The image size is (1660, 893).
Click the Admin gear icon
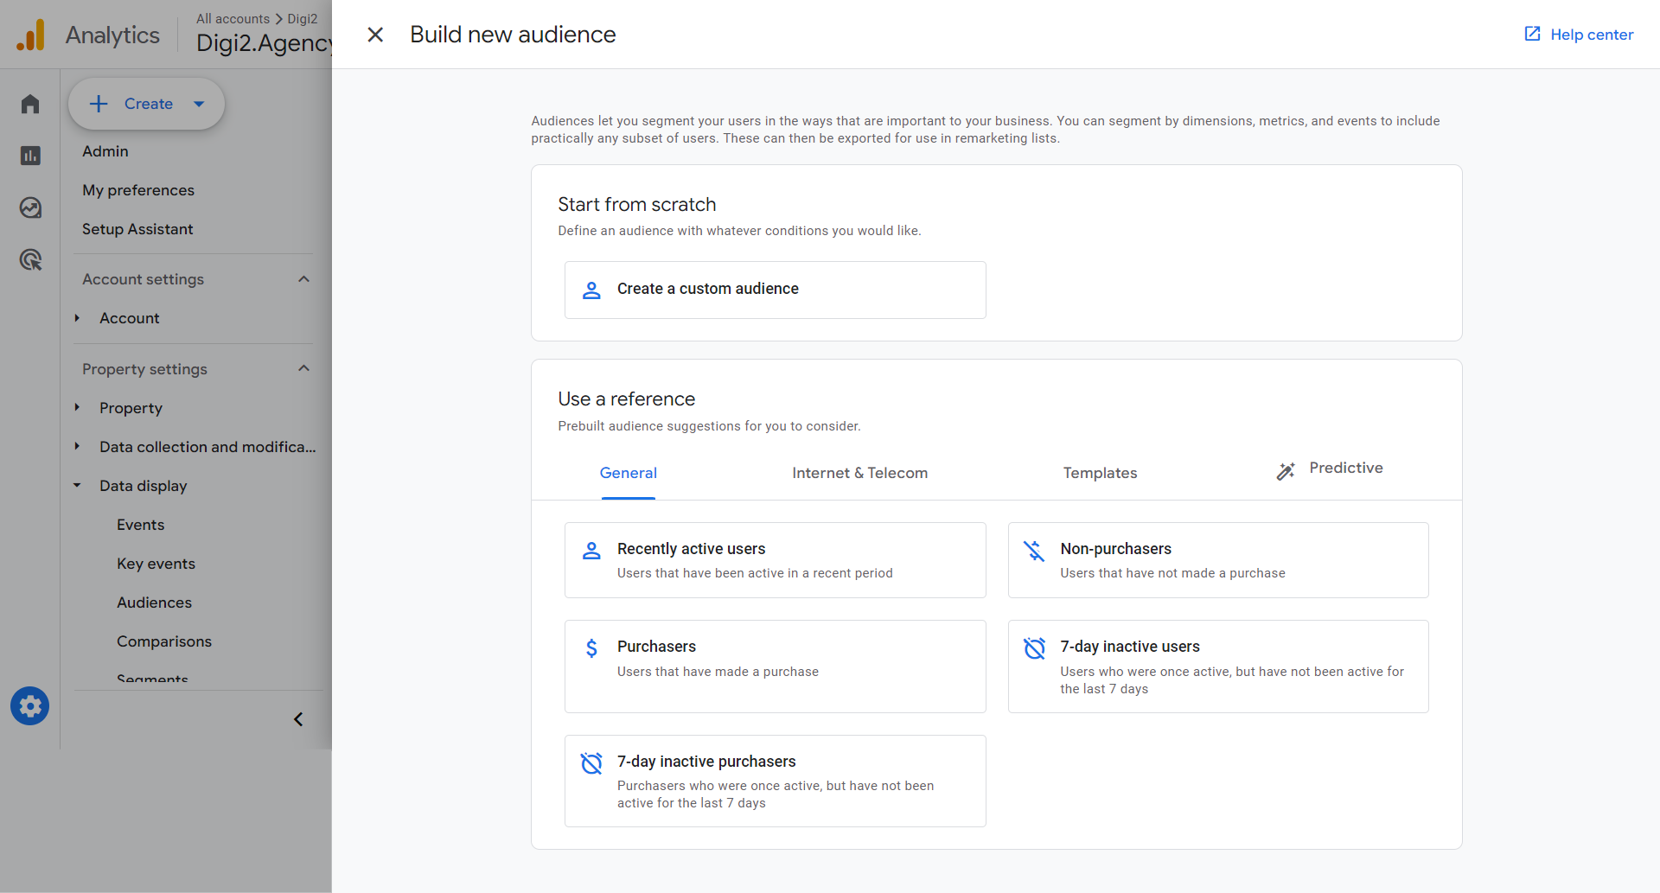[x=30, y=706]
